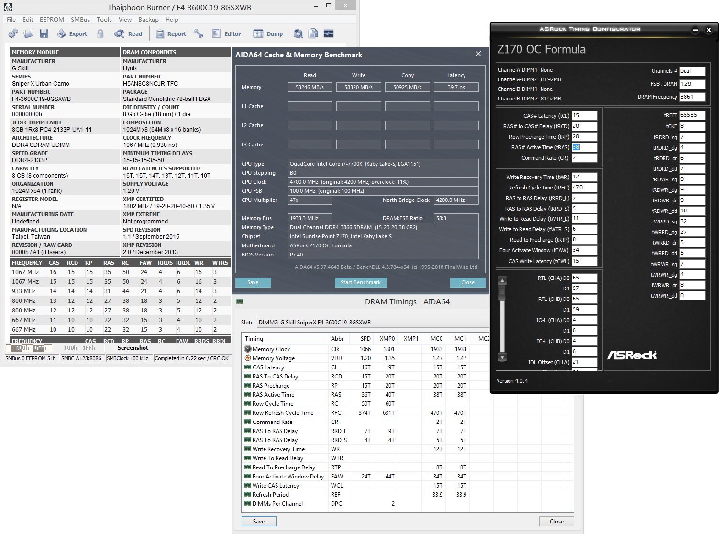This screenshot has width=719, height=534.
Task: Click the DRAM Timings window title icon
Action: [240, 301]
